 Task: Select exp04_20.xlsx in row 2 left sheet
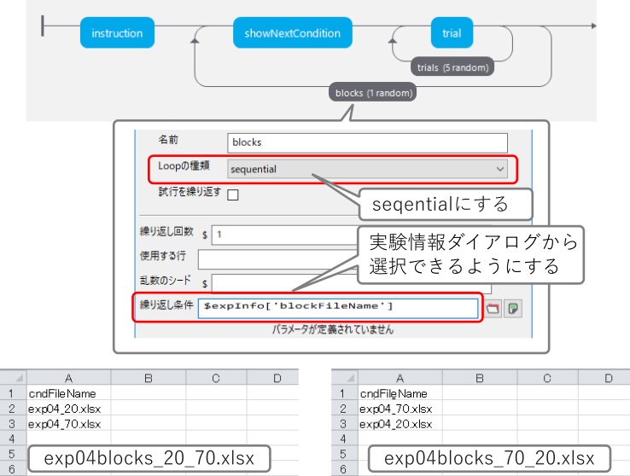68,409
